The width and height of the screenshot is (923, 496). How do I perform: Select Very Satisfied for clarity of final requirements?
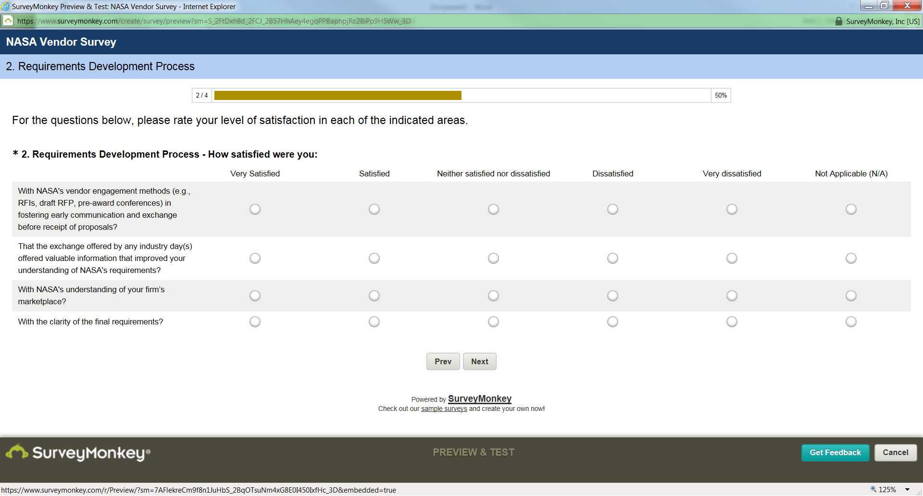[255, 322]
